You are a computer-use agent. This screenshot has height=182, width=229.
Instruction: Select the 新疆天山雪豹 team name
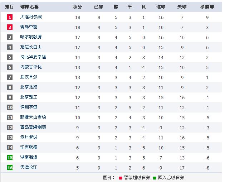click(33, 117)
